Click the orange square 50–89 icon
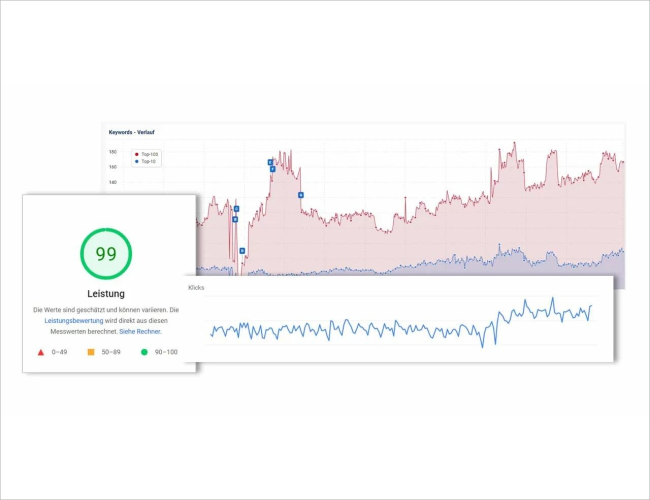 tap(91, 352)
